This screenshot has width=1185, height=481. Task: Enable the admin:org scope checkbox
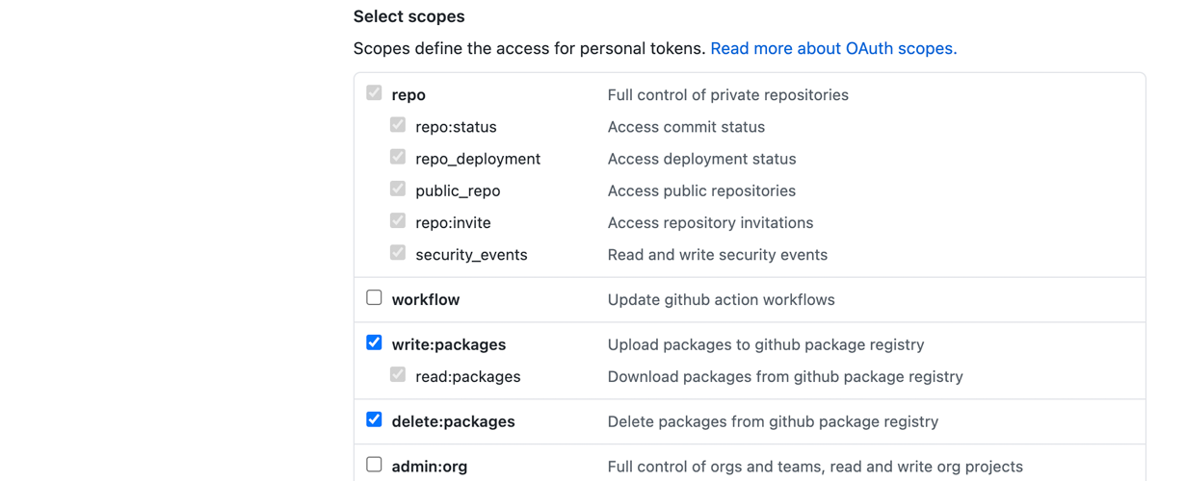374,465
